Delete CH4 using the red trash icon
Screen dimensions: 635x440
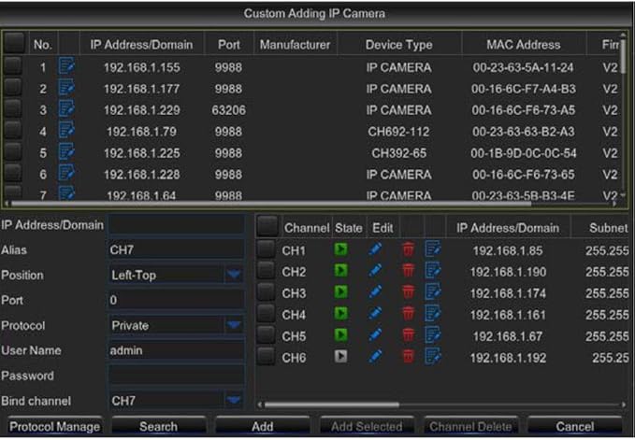point(408,314)
